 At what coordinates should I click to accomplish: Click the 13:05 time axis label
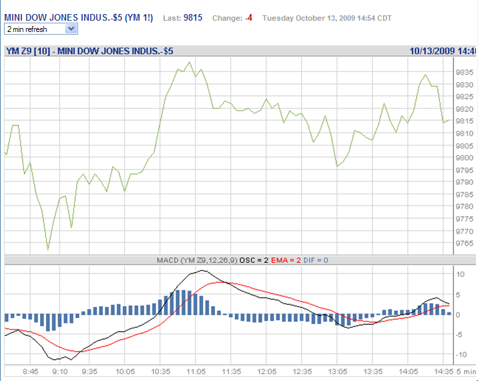point(337,372)
